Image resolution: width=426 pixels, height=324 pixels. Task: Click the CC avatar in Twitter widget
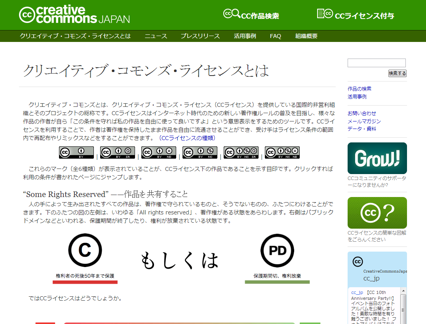tap(358, 262)
